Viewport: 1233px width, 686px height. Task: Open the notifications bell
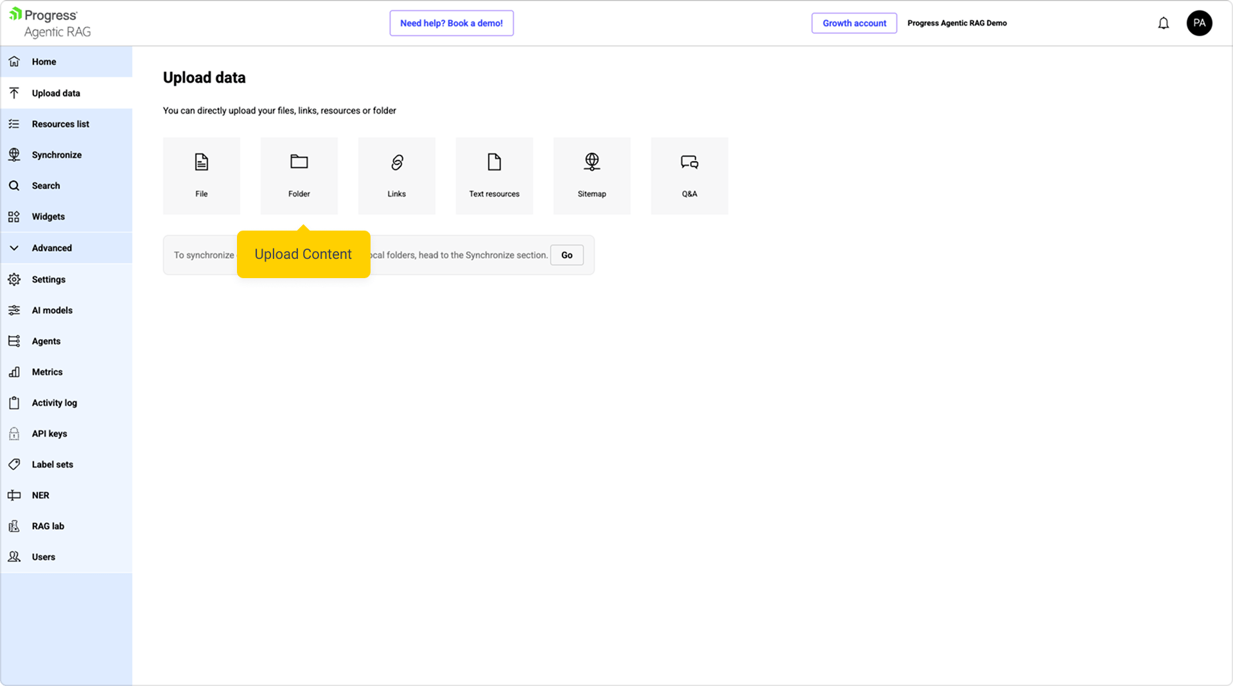click(x=1163, y=23)
